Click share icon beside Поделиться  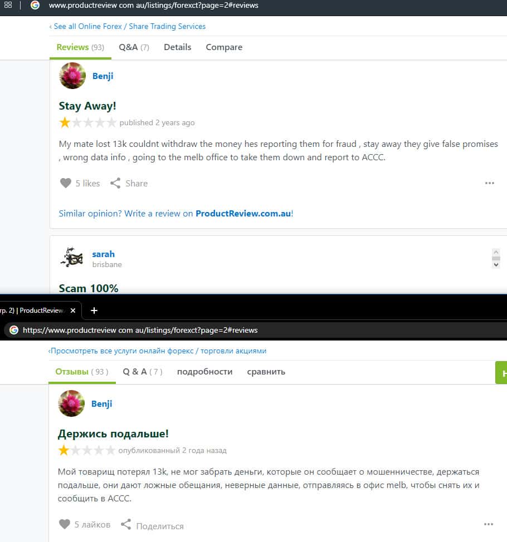126,524
